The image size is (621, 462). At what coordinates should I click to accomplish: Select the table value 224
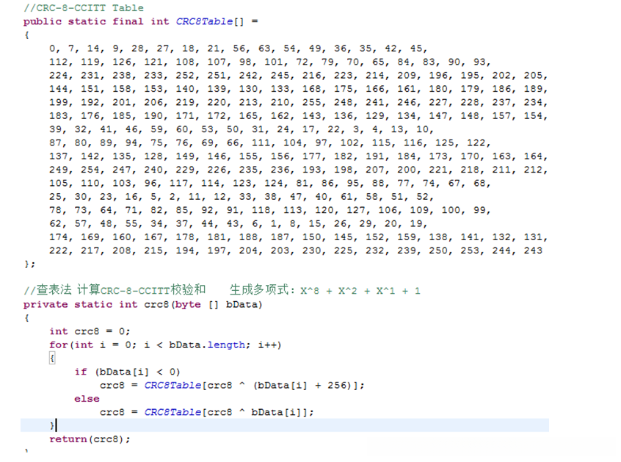(x=59, y=75)
